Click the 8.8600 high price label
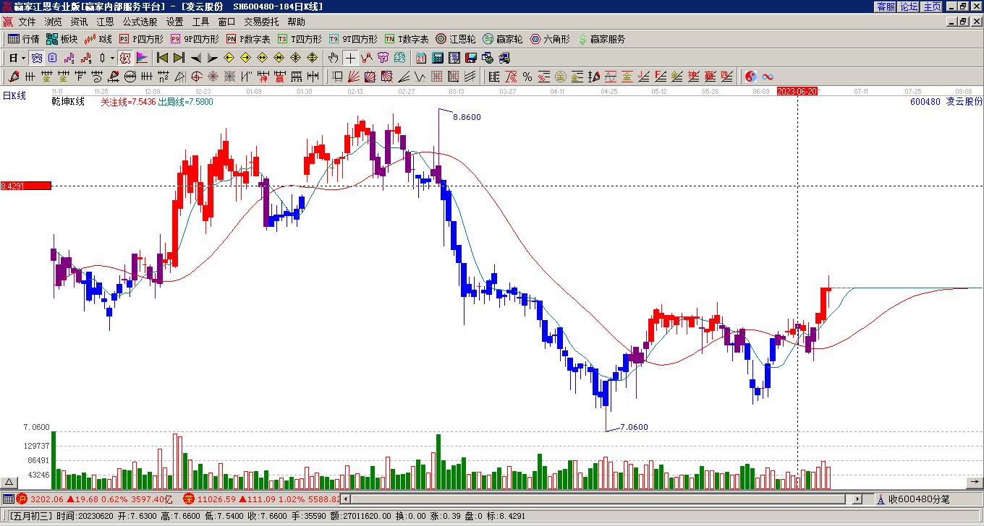 pyautogui.click(x=467, y=117)
